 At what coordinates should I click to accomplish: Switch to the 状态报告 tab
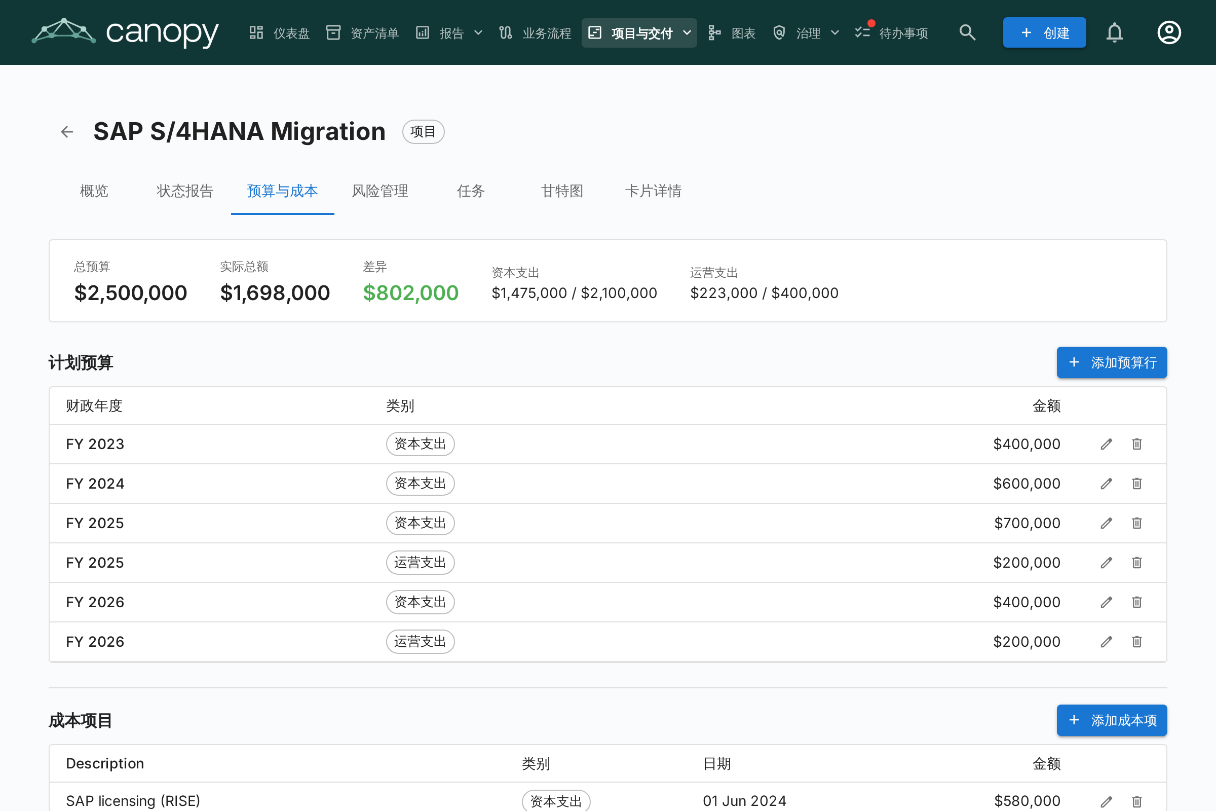(x=185, y=192)
